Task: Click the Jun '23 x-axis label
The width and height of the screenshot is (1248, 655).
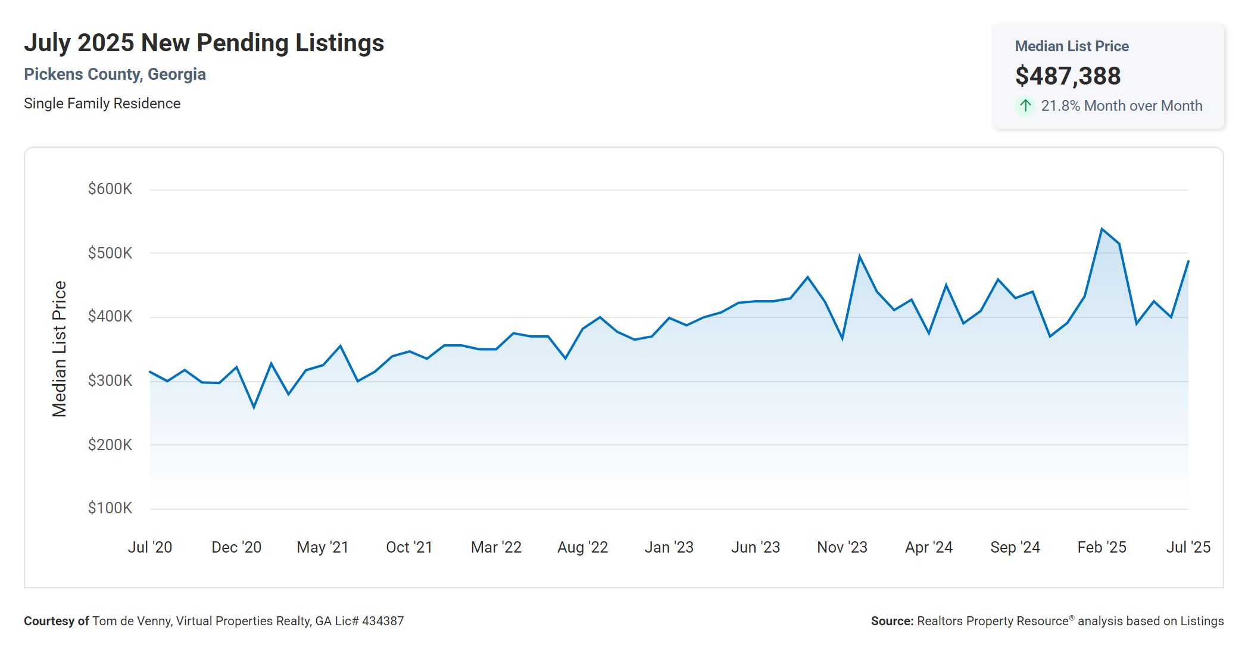Action: point(756,547)
